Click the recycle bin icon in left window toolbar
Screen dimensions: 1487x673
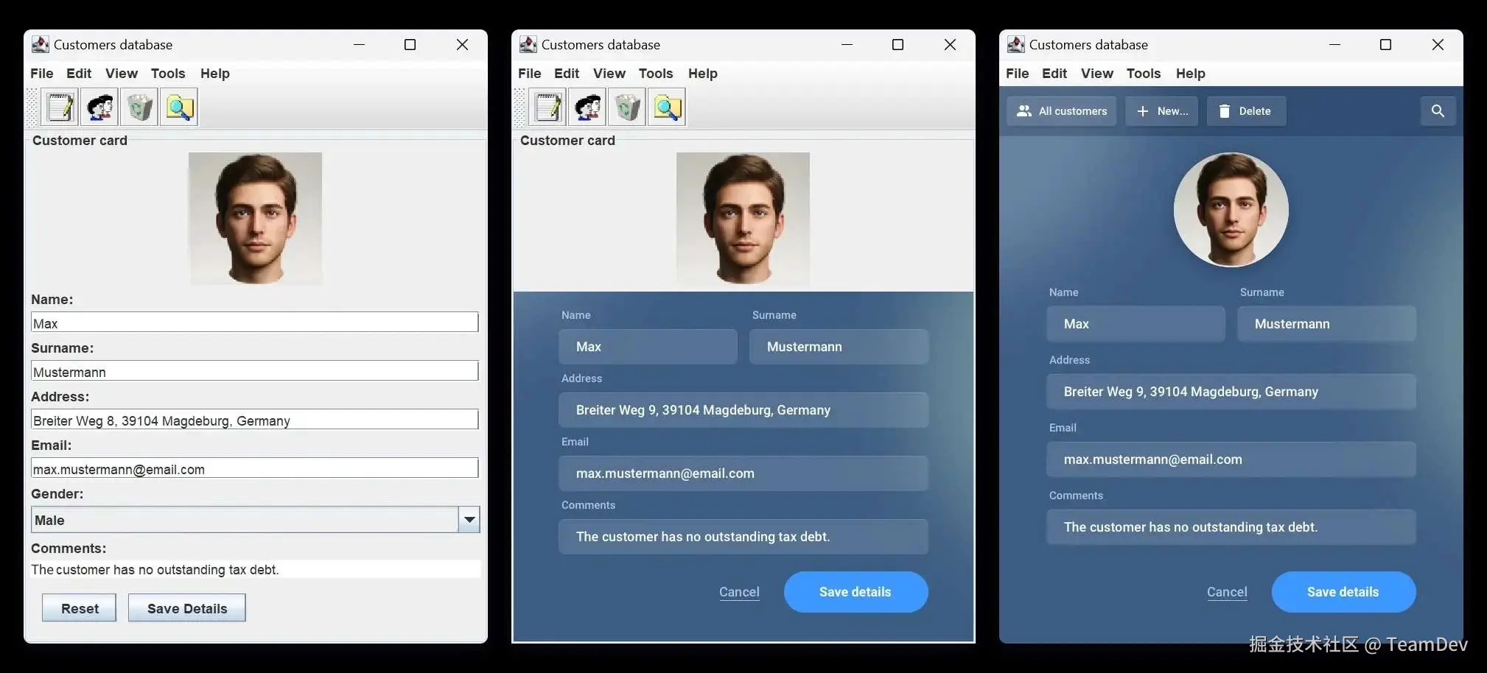pyautogui.click(x=139, y=108)
